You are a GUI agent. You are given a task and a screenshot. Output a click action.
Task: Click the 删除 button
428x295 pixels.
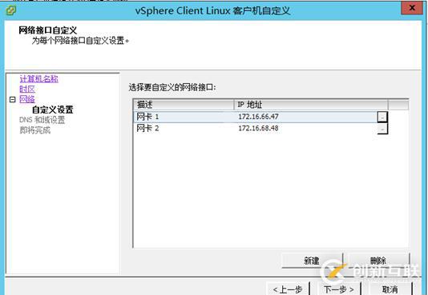(x=378, y=261)
